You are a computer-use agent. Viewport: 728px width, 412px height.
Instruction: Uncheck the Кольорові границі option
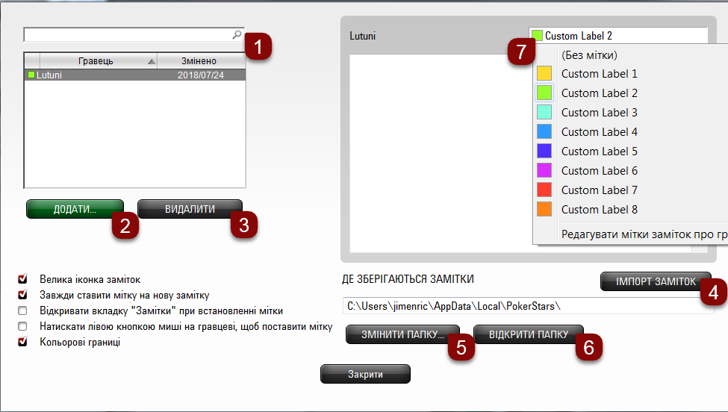point(22,342)
